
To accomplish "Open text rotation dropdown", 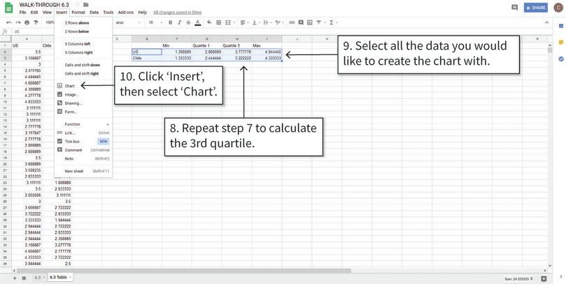I will (x=279, y=22).
